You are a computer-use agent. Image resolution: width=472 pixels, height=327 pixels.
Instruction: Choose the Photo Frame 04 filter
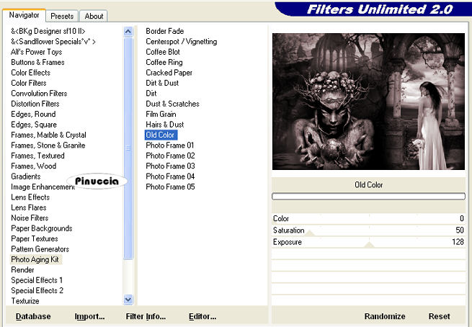pyautogui.click(x=170, y=176)
